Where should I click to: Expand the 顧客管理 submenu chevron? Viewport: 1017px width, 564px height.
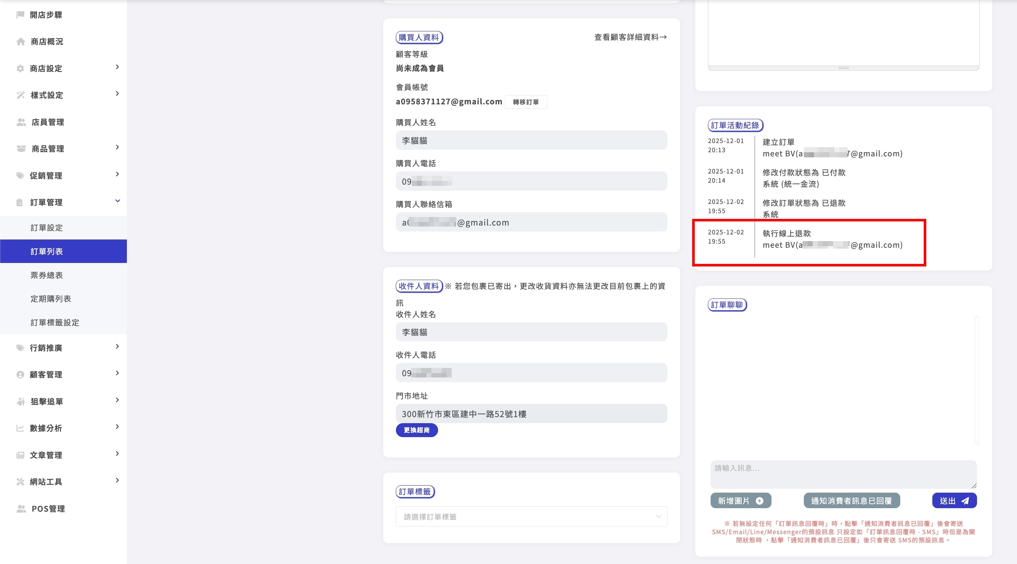pos(117,373)
